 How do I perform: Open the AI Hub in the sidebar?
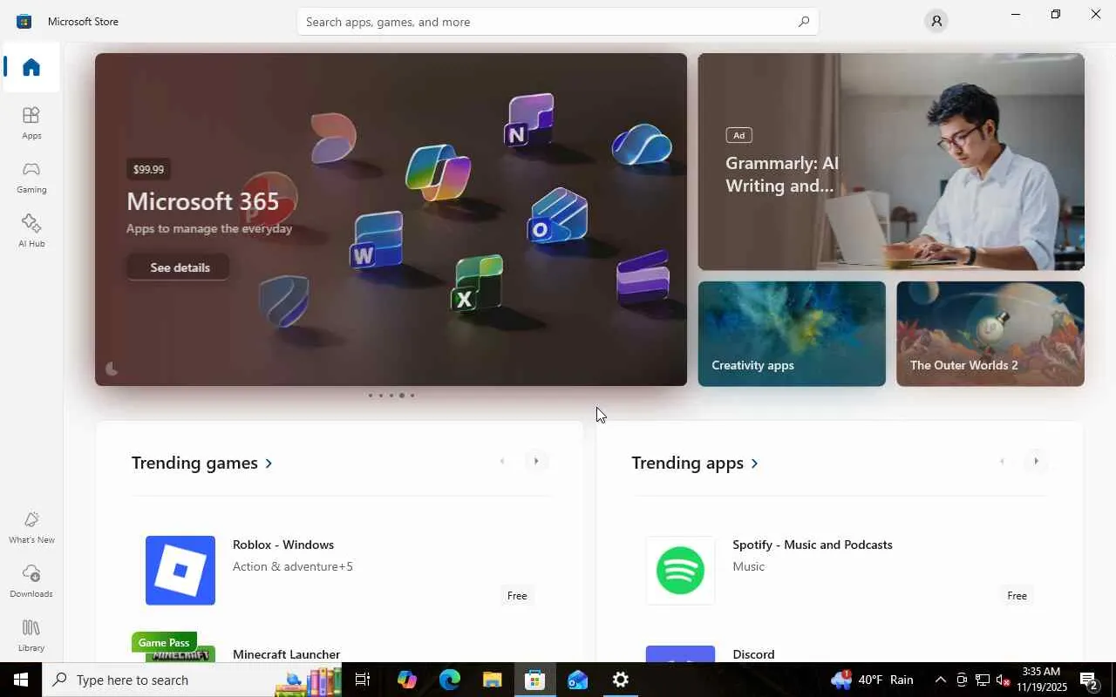click(31, 231)
